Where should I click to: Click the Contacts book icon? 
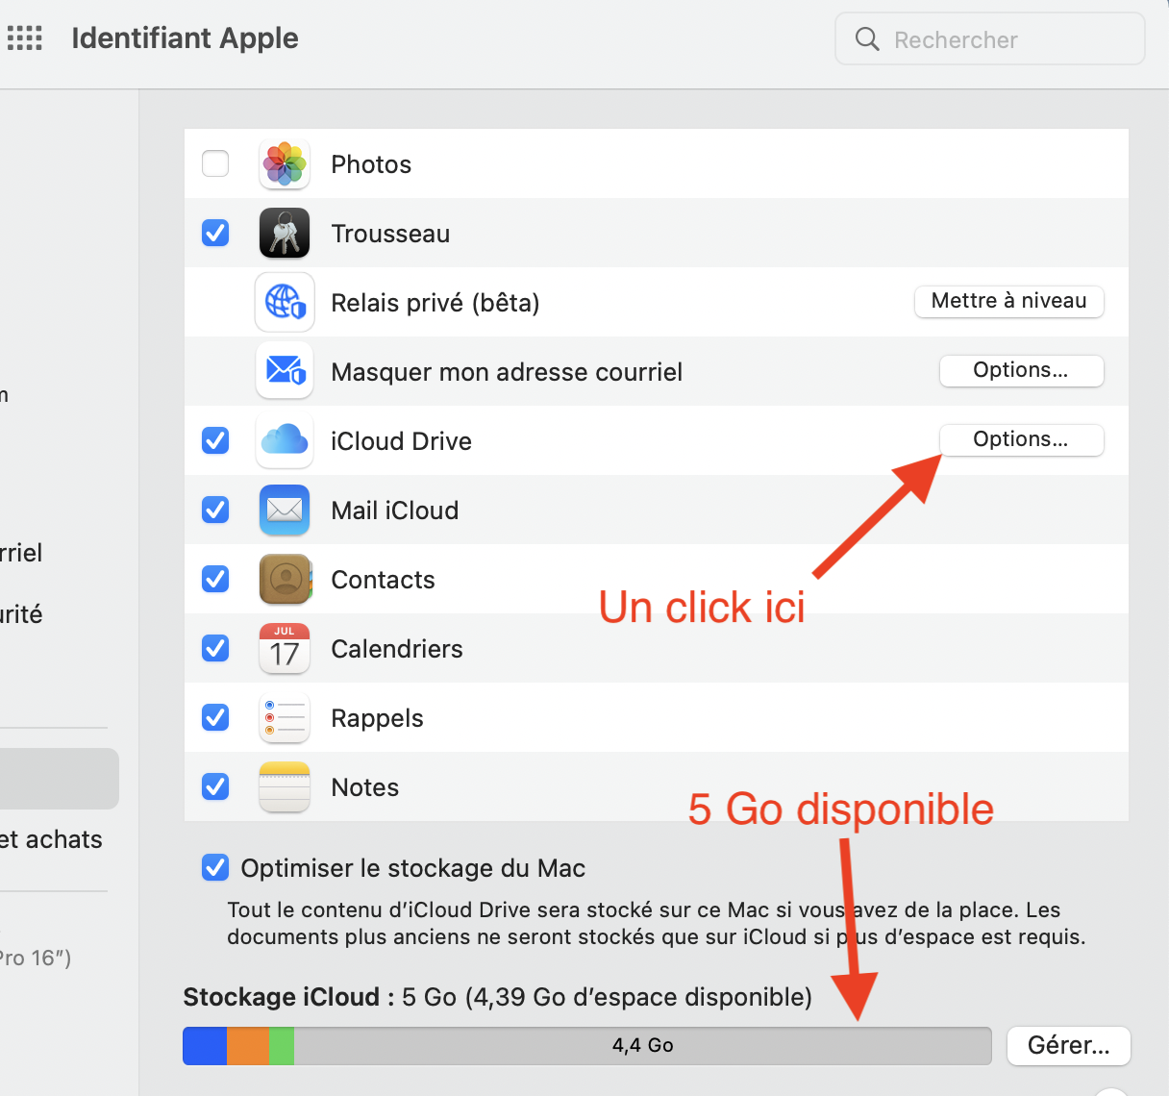pos(285,580)
